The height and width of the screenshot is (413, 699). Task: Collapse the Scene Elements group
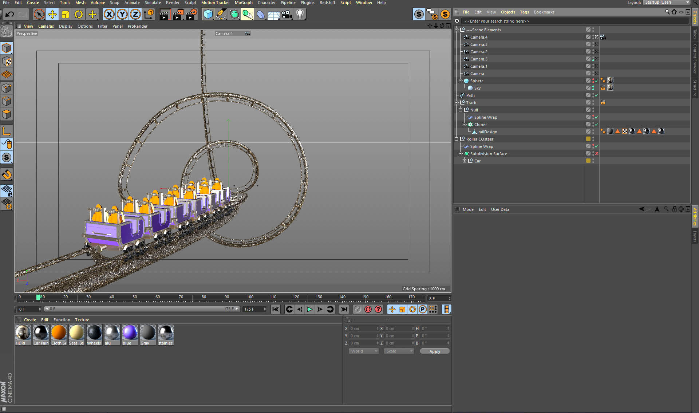(456, 30)
